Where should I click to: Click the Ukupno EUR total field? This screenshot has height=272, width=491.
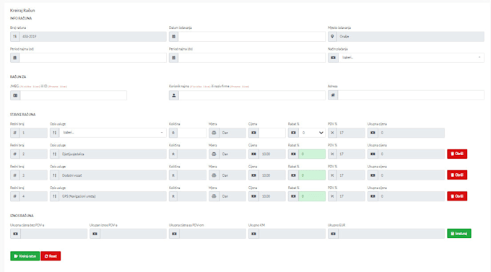pyautogui.click(x=391, y=234)
